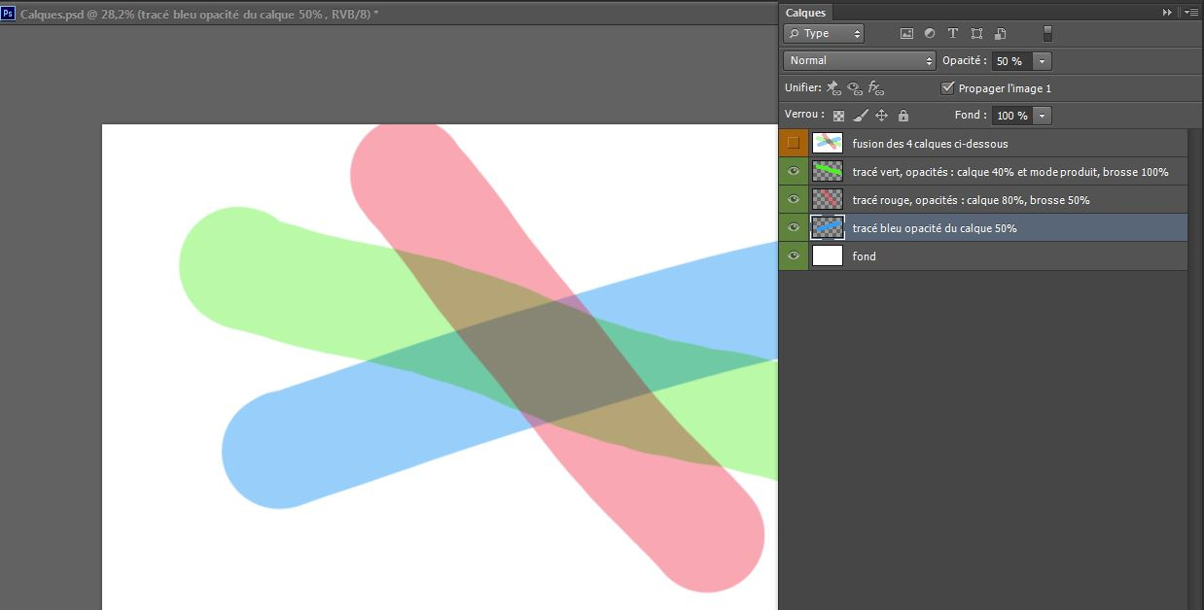Toggle the layer filtering switch
1204x610 pixels.
point(1047,33)
